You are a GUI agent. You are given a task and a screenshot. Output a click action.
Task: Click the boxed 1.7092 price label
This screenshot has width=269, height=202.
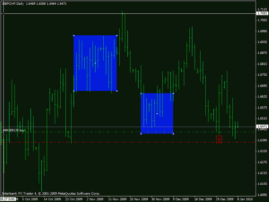click(x=262, y=13)
